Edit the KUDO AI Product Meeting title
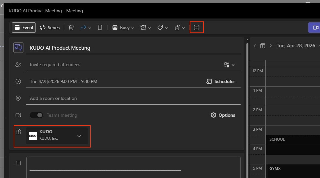Screen dimensions: 320x178 (x=133, y=48)
